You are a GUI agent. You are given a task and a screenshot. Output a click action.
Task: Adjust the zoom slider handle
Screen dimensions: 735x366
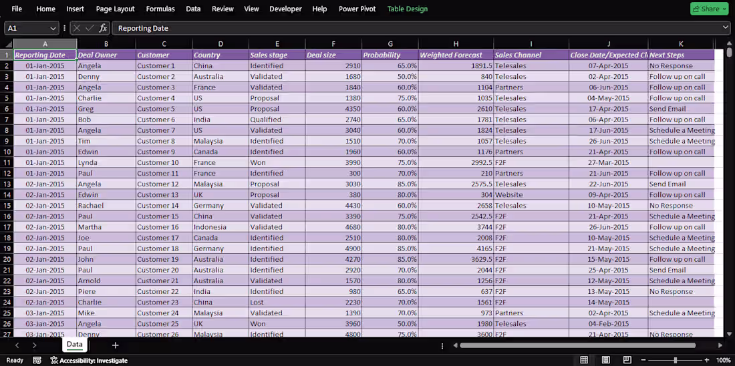(x=676, y=360)
